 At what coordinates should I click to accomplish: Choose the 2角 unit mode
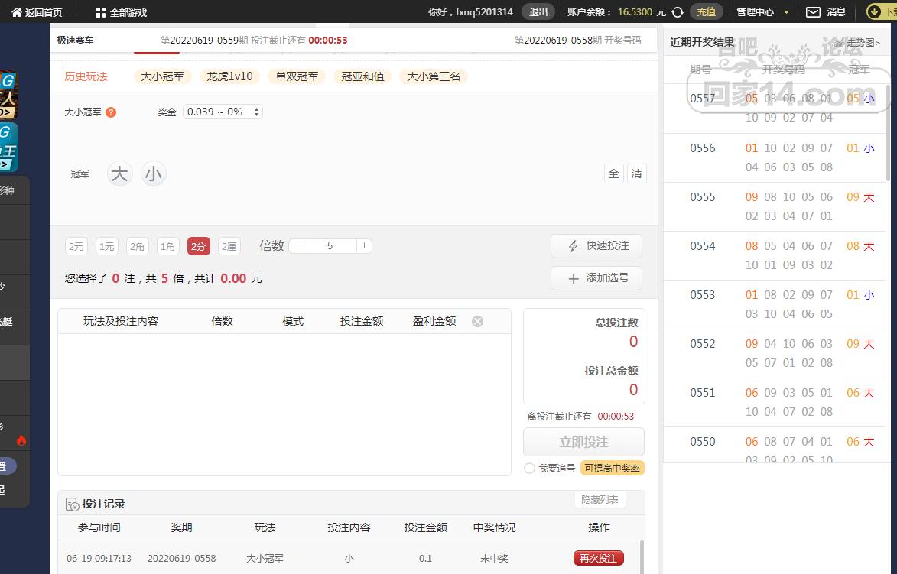(x=138, y=246)
